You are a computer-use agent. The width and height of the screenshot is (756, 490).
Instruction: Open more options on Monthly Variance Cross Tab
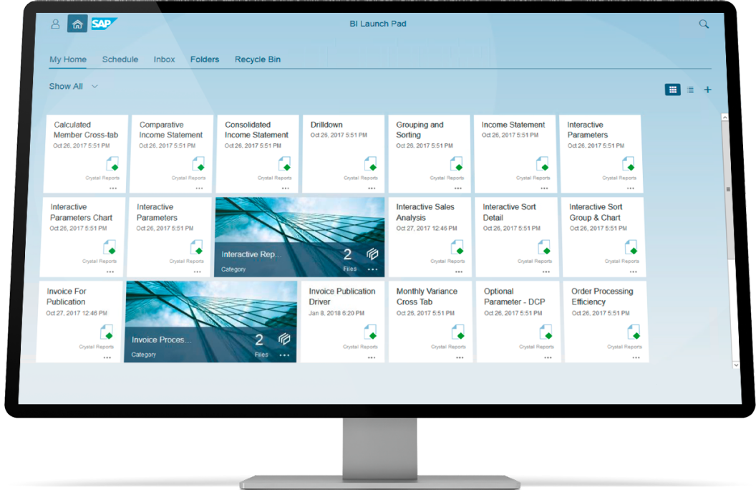pyautogui.click(x=460, y=358)
